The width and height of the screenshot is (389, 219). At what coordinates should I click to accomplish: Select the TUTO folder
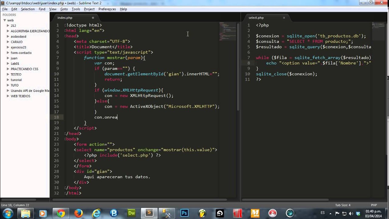tap(15, 85)
